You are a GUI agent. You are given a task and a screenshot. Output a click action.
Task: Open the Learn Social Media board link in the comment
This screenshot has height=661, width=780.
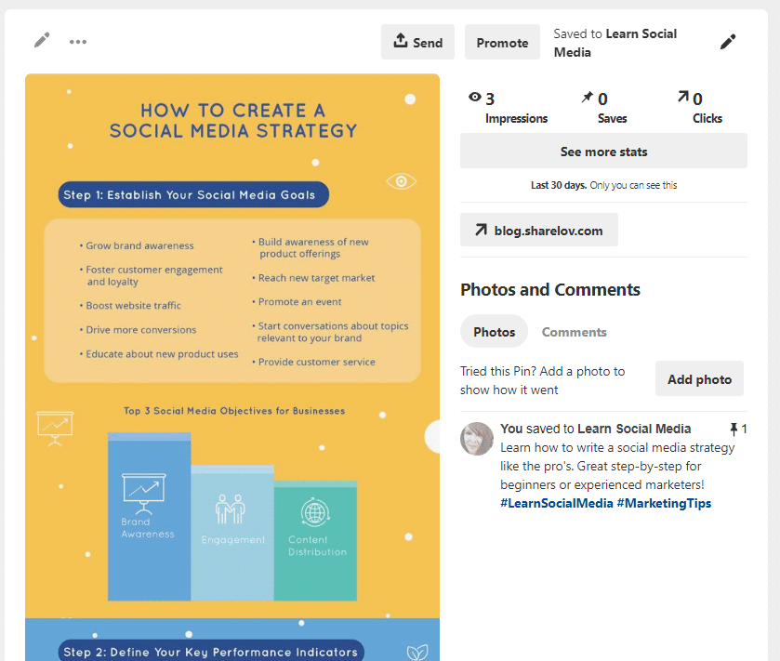(634, 429)
